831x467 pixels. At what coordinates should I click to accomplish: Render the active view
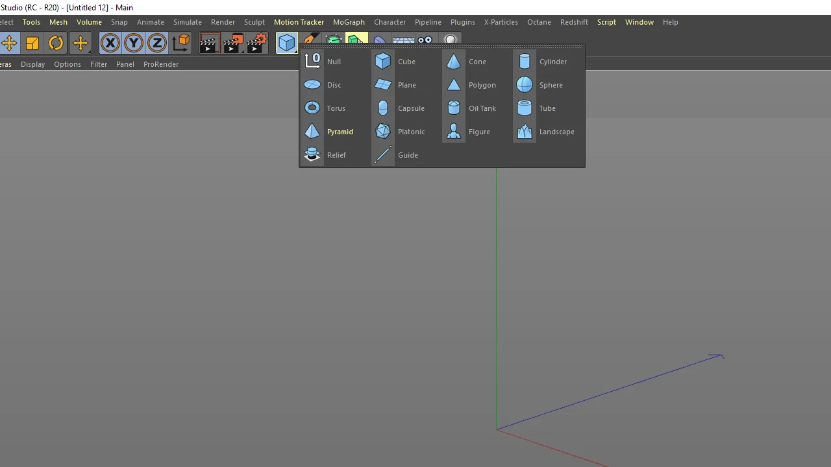pos(210,43)
